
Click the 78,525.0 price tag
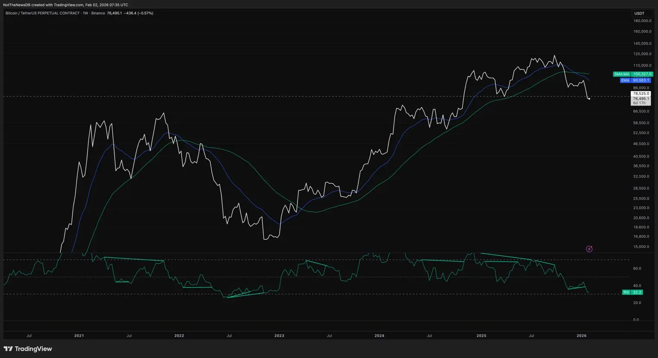(x=641, y=93)
